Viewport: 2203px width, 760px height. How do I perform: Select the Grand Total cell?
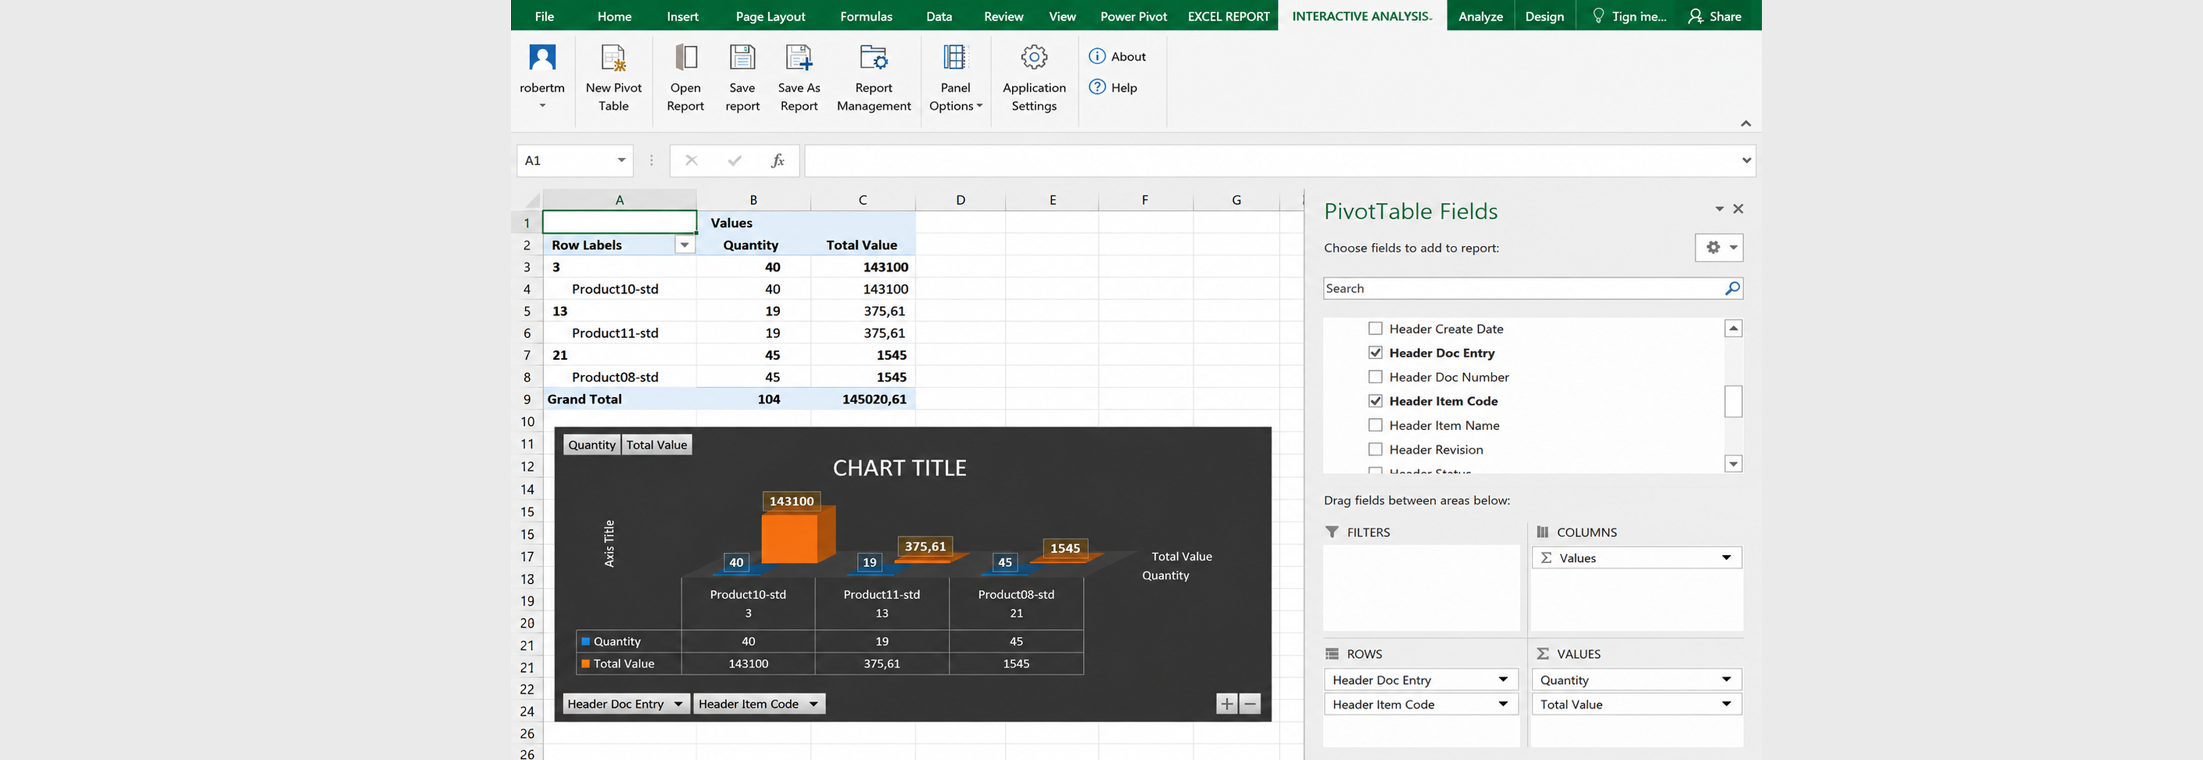[x=619, y=399]
